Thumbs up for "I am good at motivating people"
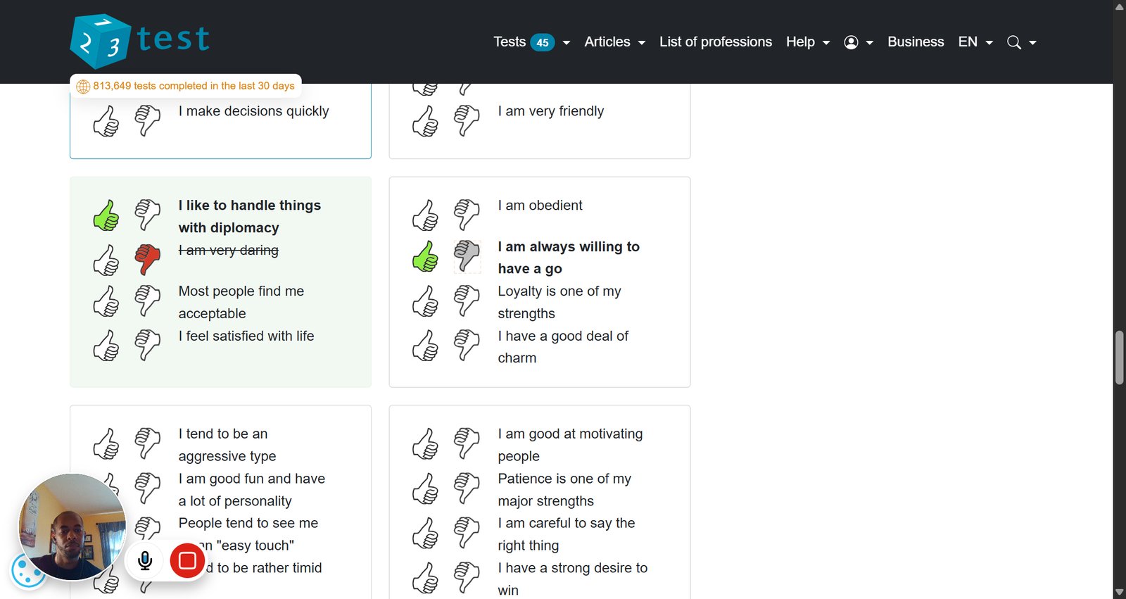Viewport: 1126px width, 599px height. tap(426, 444)
